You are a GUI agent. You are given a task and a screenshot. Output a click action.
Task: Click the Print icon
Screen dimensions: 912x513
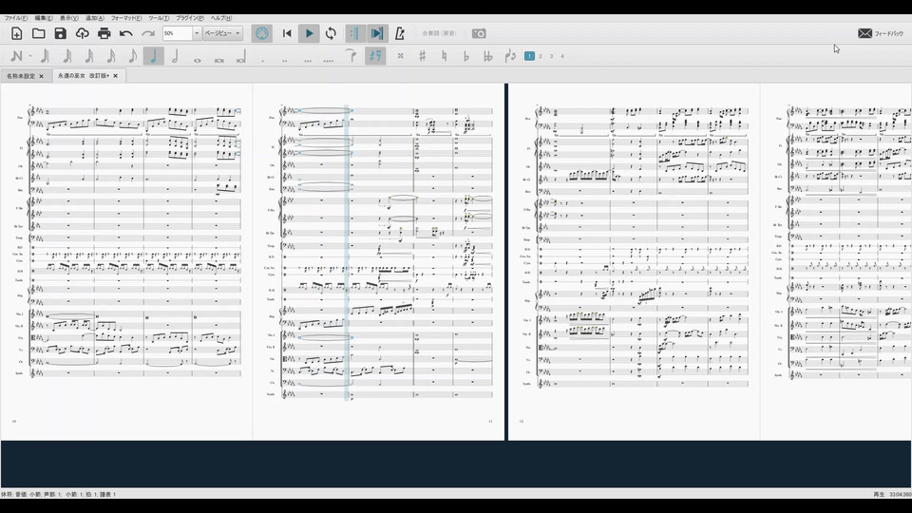point(104,33)
